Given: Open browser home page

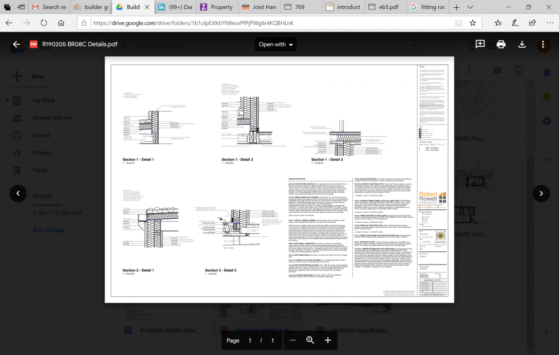Looking at the screenshot, I should tap(61, 23).
